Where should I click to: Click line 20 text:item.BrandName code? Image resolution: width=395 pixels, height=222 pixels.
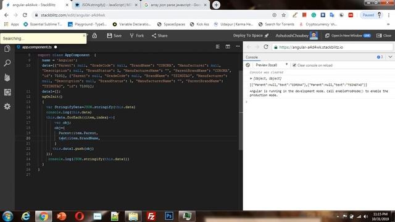click(79, 138)
